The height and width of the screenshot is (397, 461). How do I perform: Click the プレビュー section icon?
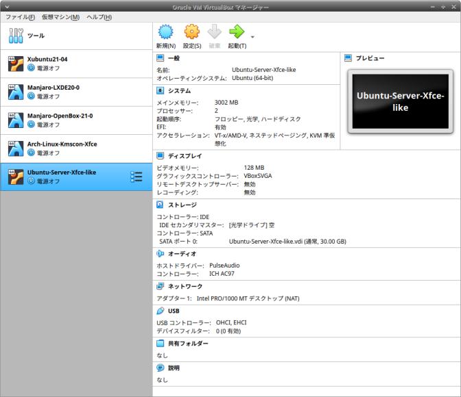point(348,57)
